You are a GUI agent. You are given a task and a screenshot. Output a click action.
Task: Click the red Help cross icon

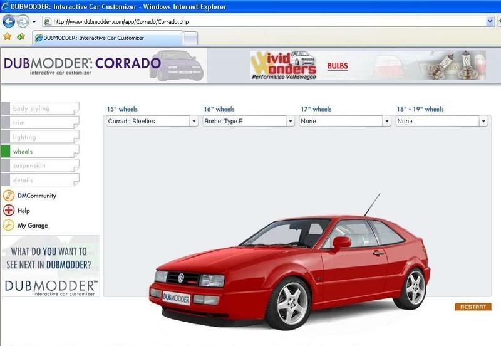click(x=9, y=211)
